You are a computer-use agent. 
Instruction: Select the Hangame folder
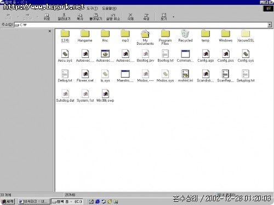click(x=85, y=36)
